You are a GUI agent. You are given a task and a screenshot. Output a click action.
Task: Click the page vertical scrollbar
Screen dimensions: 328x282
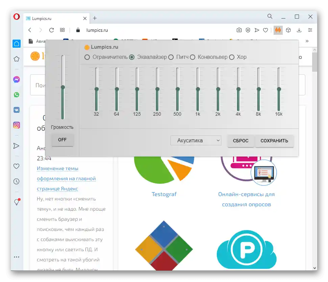[314, 62]
